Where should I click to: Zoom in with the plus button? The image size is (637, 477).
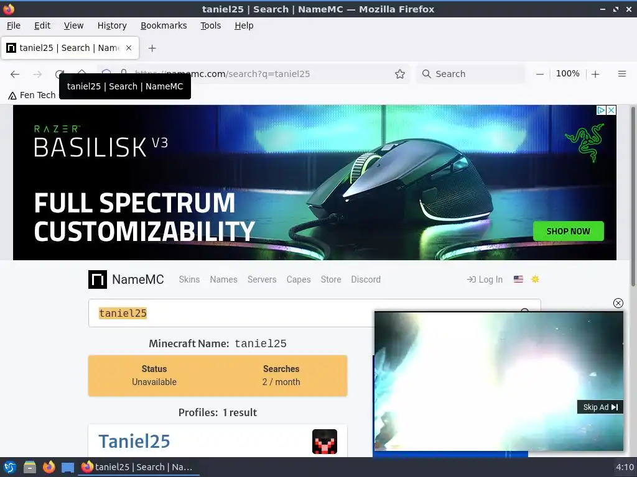[x=595, y=75]
